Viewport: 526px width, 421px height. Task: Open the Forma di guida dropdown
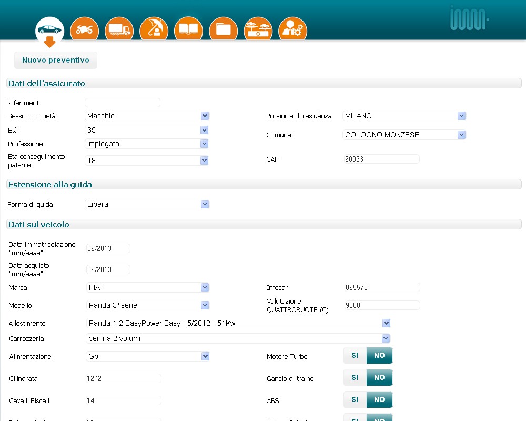point(147,204)
